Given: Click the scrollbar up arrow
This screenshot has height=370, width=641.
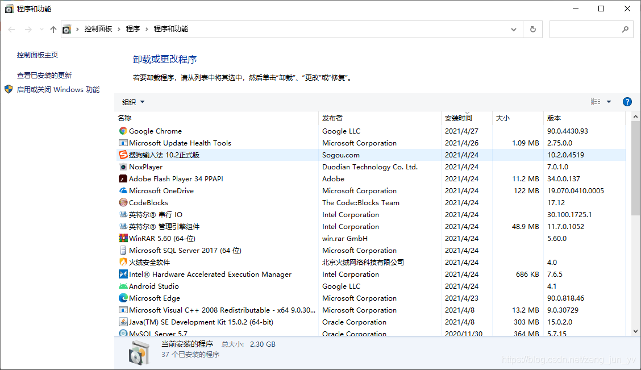Looking at the screenshot, I should 636,117.
